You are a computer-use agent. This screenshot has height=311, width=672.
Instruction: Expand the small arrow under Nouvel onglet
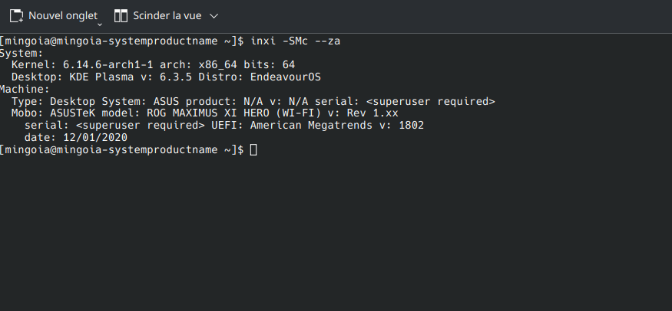point(100,25)
